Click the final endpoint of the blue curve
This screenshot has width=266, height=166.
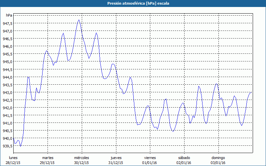tap(251, 92)
